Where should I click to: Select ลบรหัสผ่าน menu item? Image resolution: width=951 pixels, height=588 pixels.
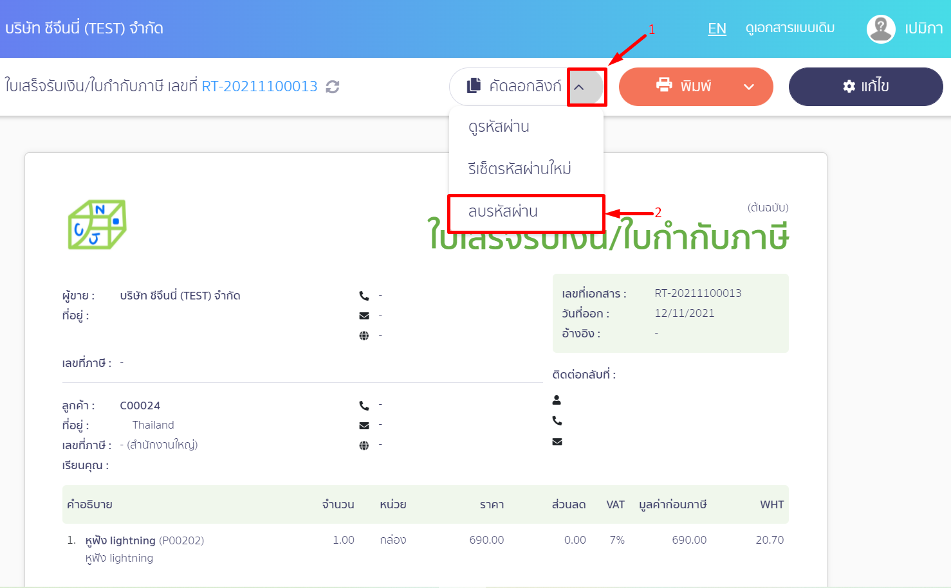click(x=526, y=211)
